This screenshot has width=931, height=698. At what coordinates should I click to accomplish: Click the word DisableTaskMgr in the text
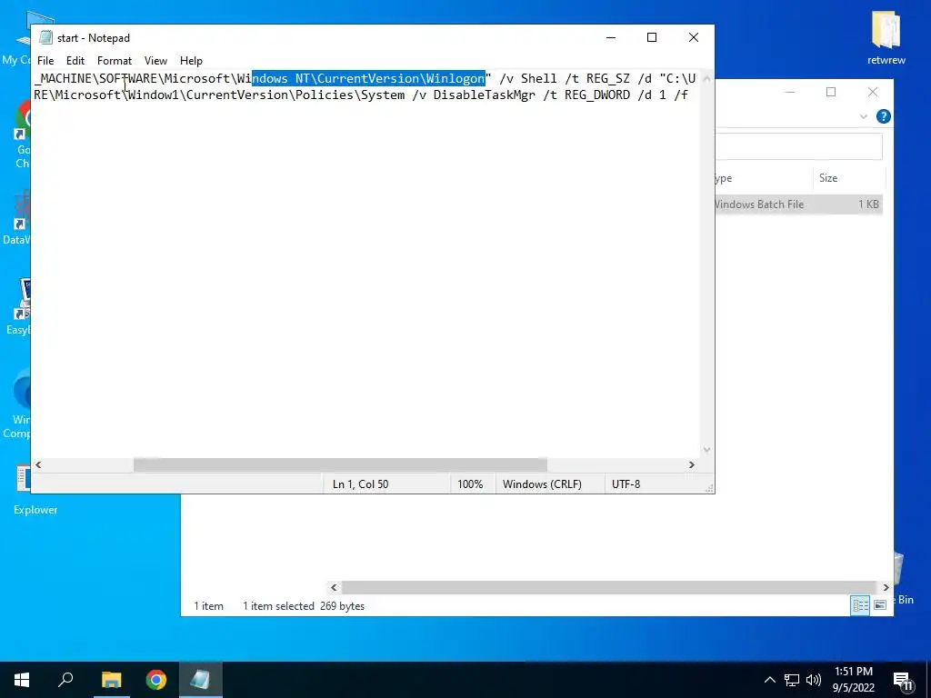[x=484, y=95]
